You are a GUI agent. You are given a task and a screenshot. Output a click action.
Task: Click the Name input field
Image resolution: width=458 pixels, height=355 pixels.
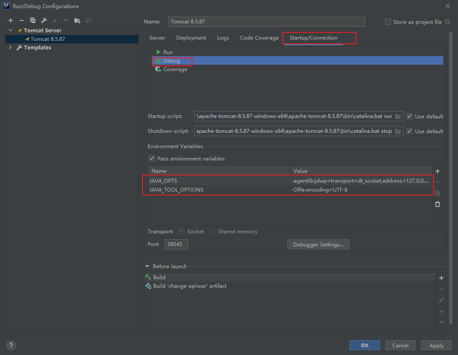266,22
